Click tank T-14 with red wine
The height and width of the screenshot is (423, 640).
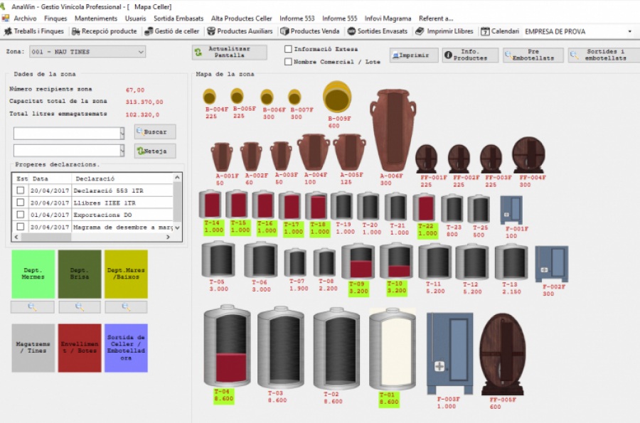point(210,204)
